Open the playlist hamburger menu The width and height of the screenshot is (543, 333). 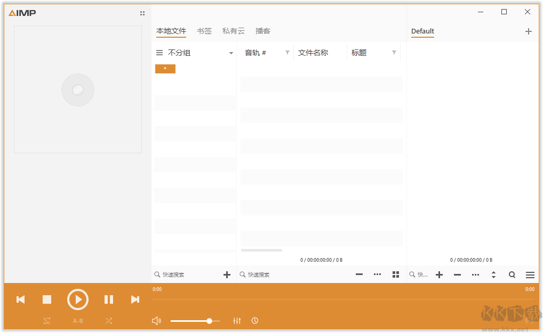coord(530,275)
